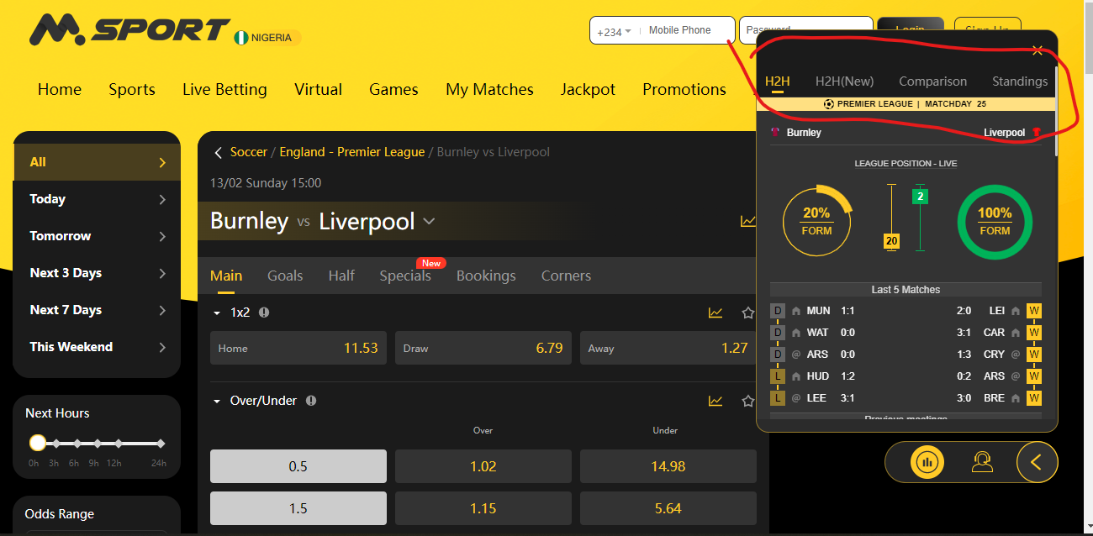Close the H2H statistics popup
Screen dimensions: 1093x536
point(1038,50)
